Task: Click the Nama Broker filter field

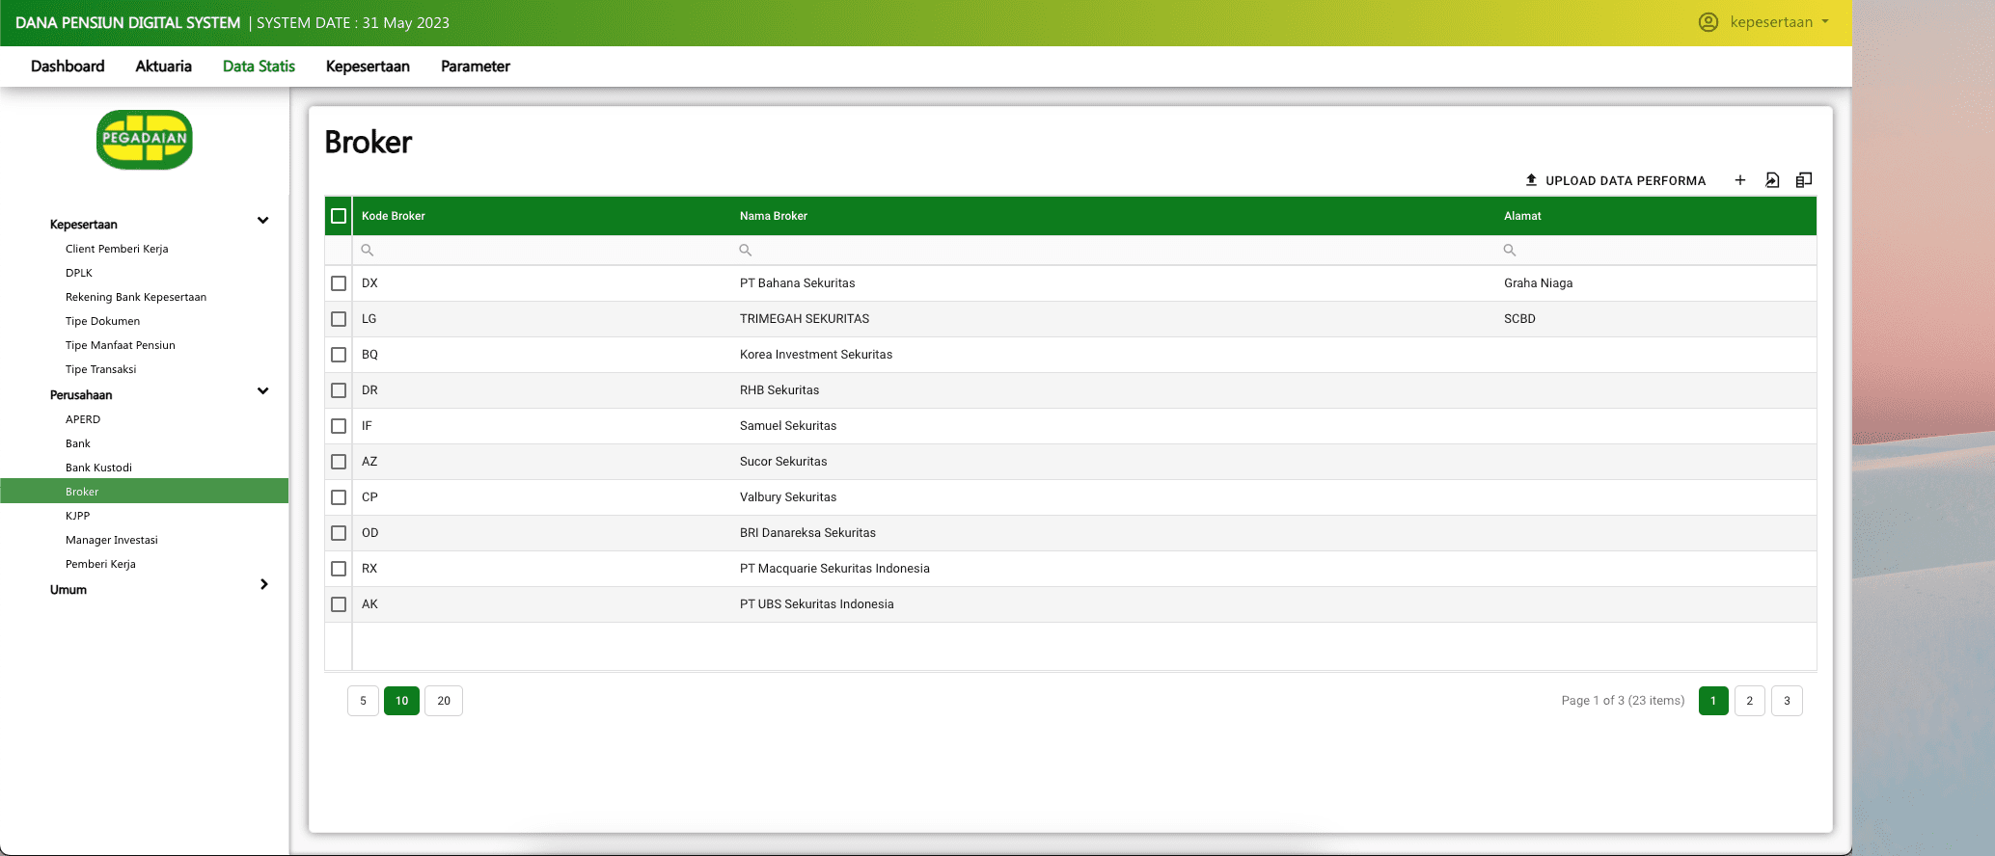Action: 1109,251
